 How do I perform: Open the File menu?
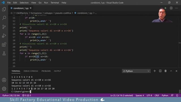click(x=9, y=3)
